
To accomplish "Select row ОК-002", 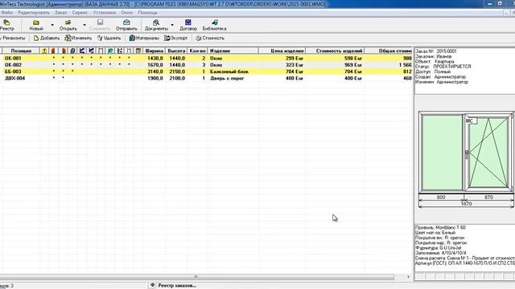I will (x=206, y=65).
